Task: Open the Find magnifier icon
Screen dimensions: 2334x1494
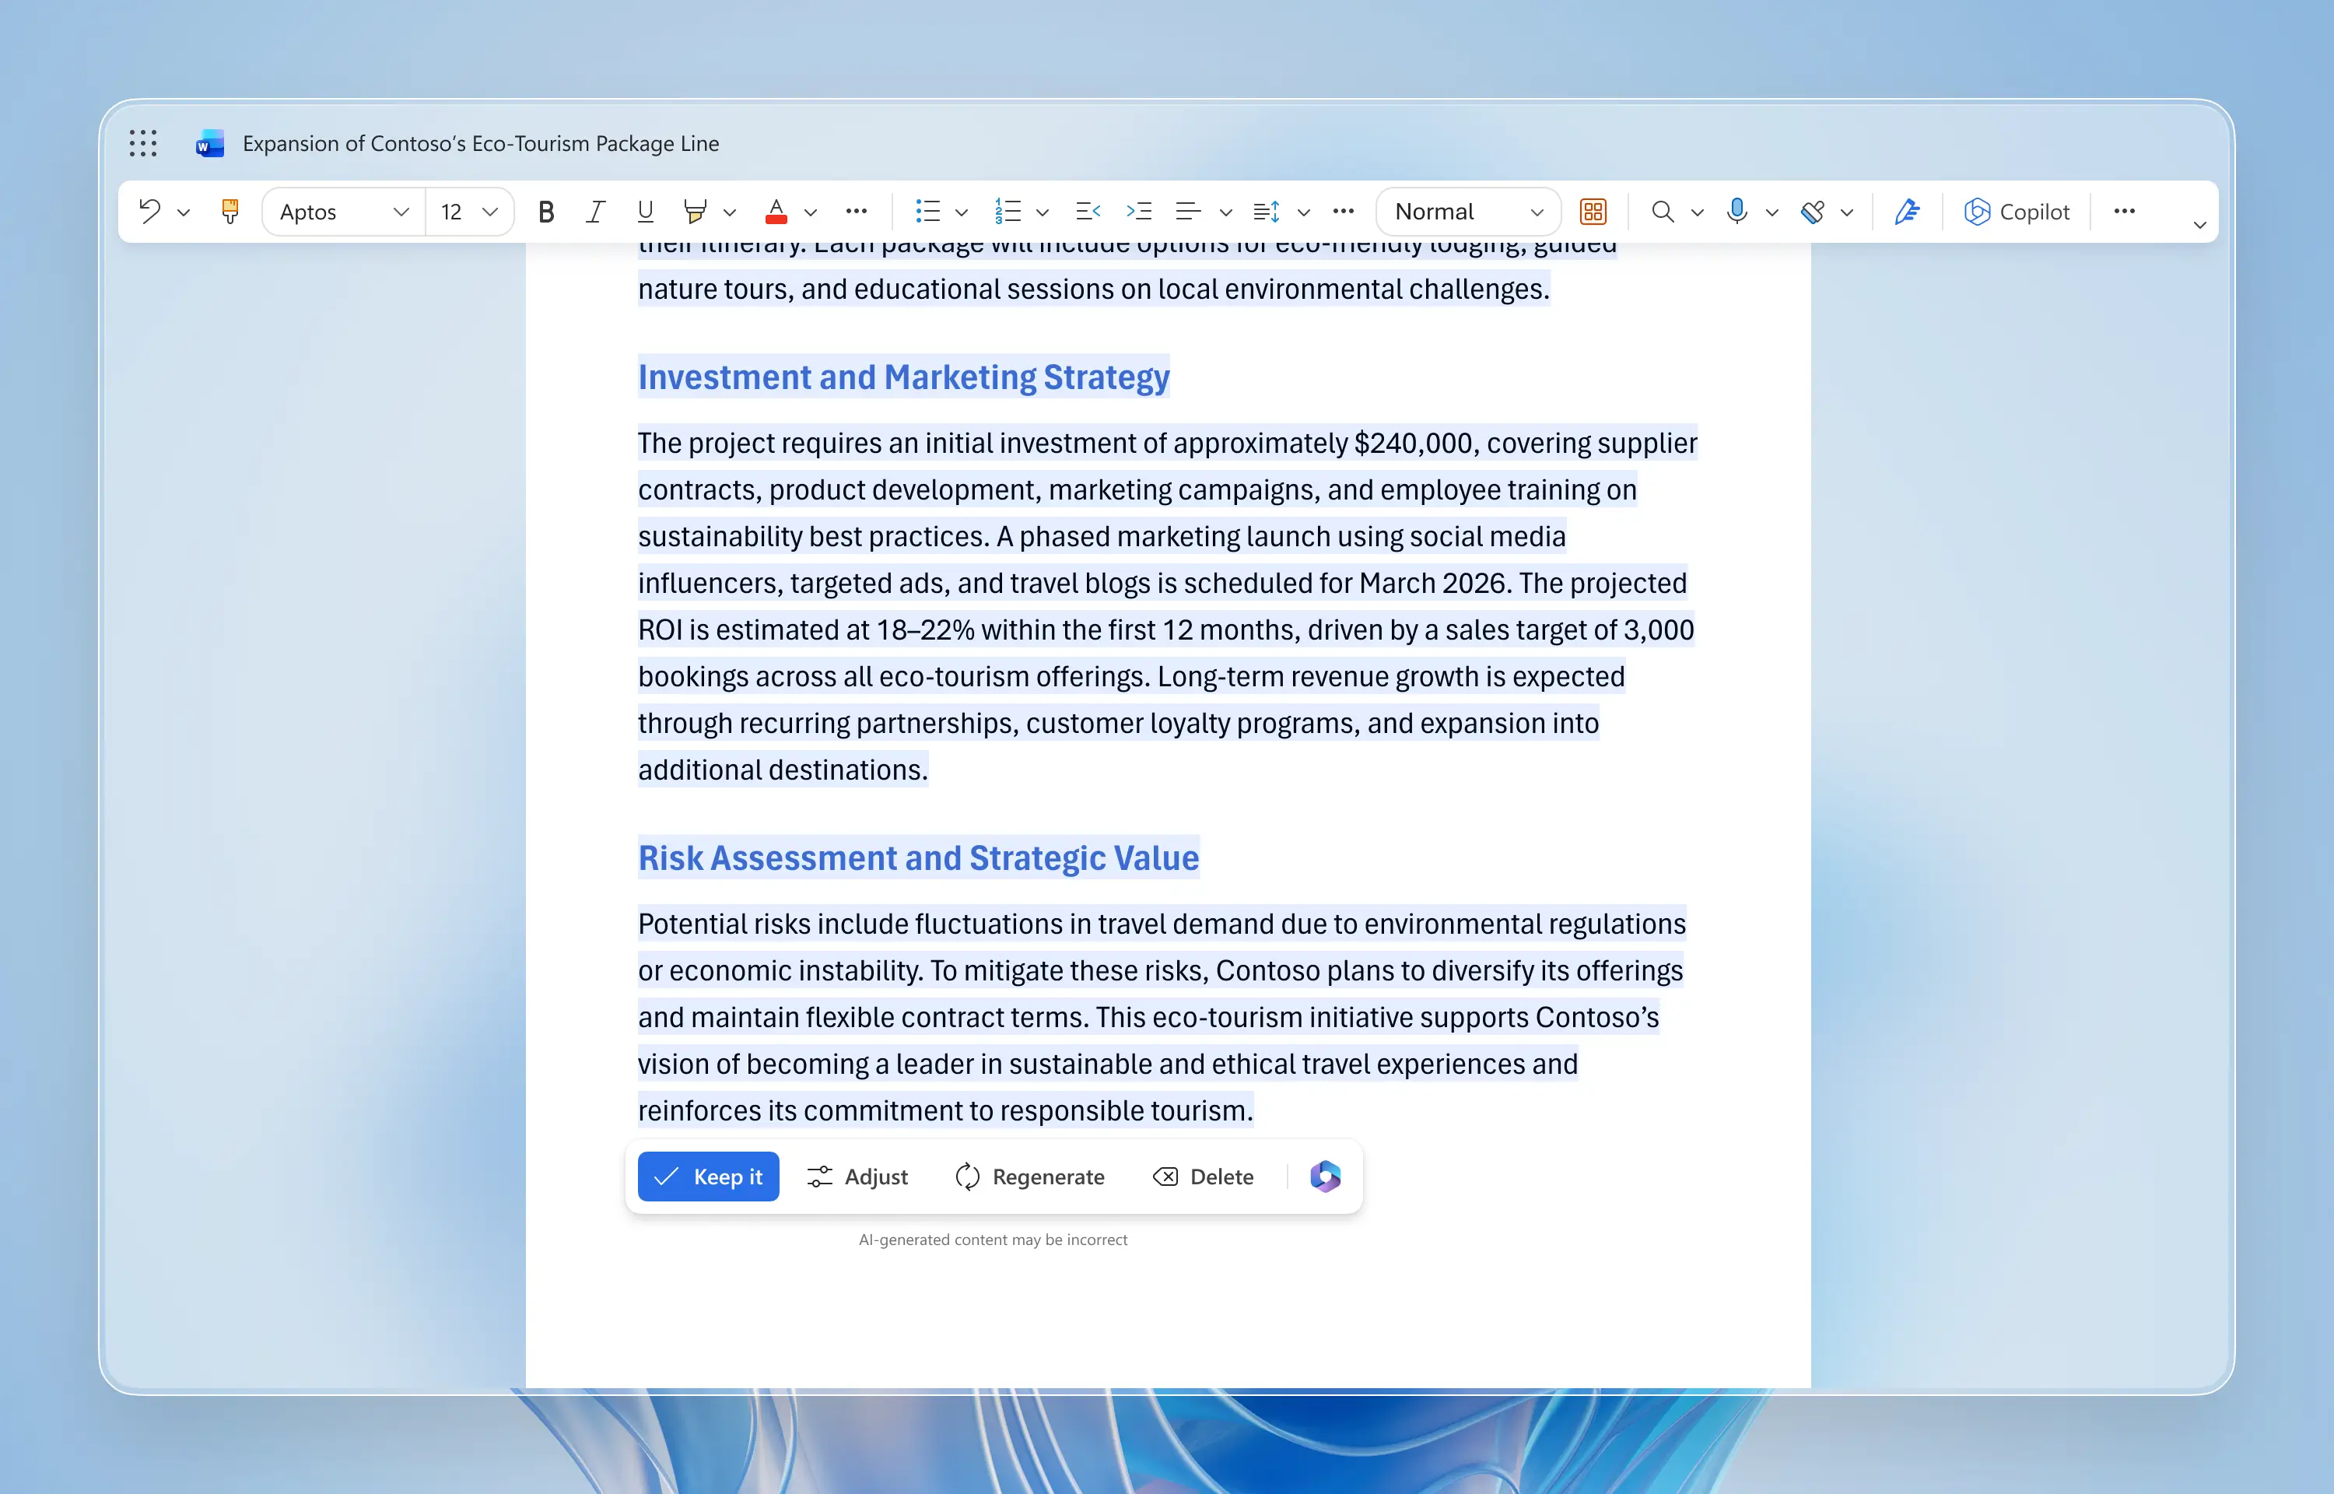Action: [1662, 212]
